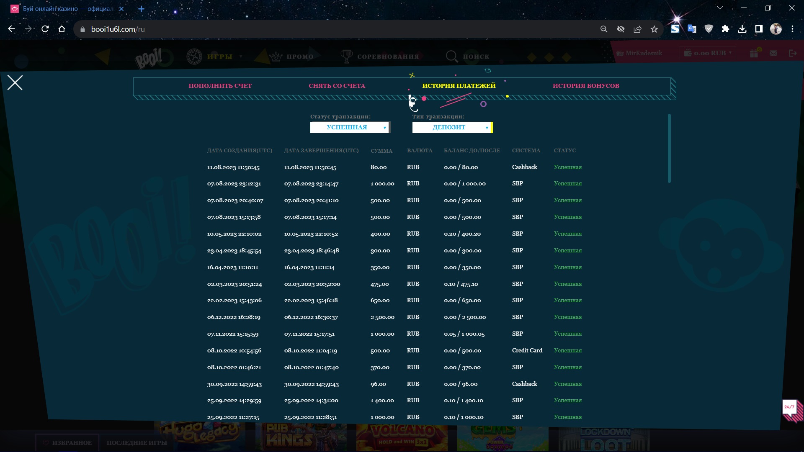Switch to История бонусов tab
The image size is (804, 452).
tap(585, 86)
